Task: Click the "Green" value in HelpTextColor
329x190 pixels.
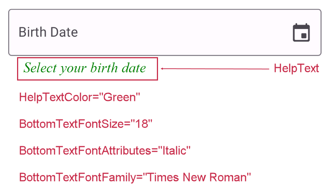Action: [x=120, y=97]
